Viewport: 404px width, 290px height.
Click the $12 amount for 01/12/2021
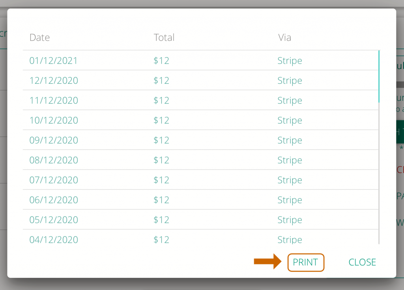tap(161, 61)
